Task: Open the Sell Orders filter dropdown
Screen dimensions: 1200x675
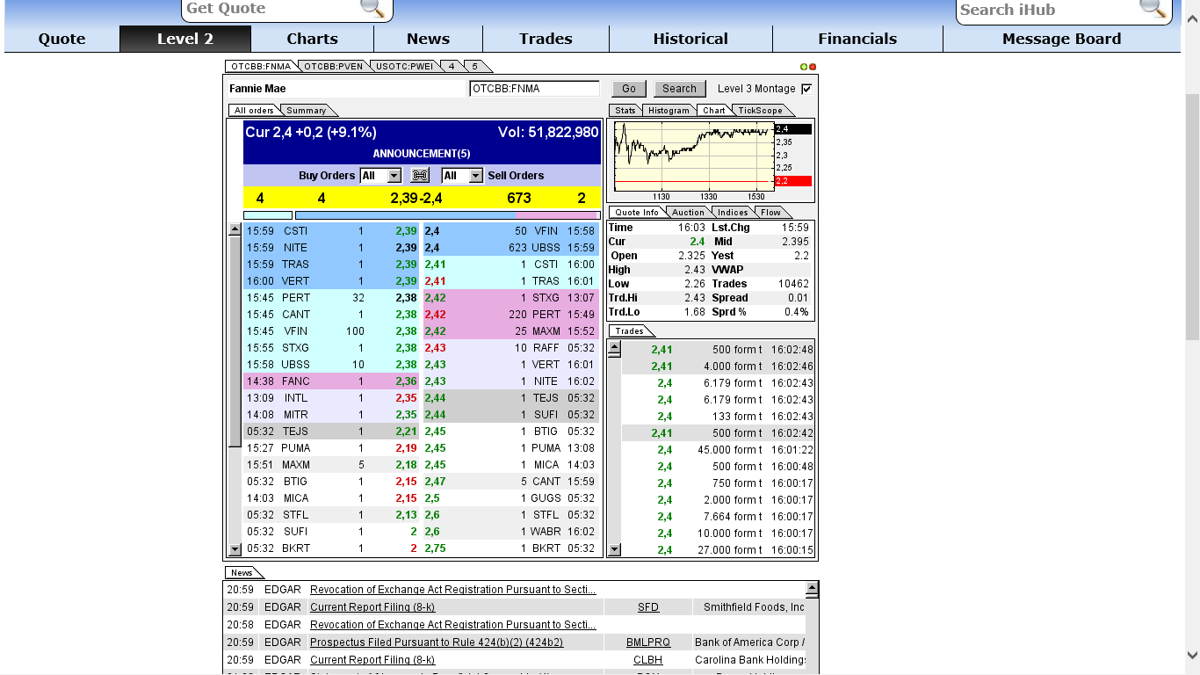Action: point(462,176)
